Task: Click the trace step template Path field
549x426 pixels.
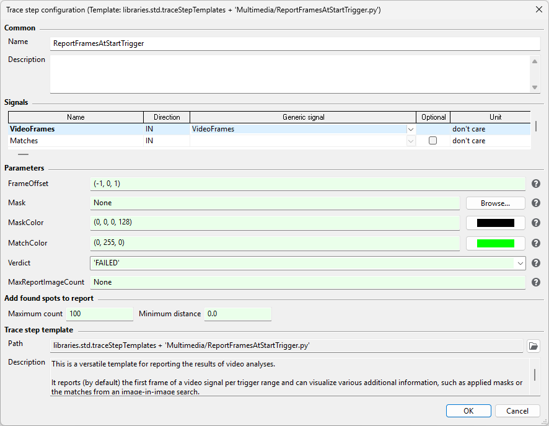Action: point(286,346)
